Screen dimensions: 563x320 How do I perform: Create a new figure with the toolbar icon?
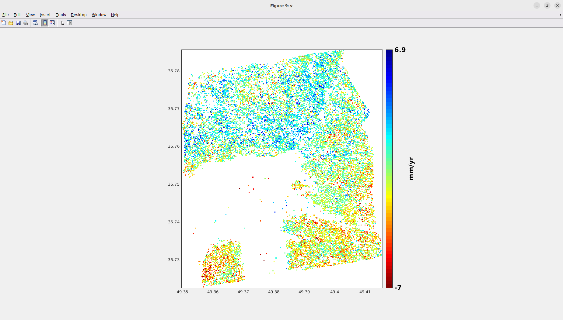coord(4,23)
